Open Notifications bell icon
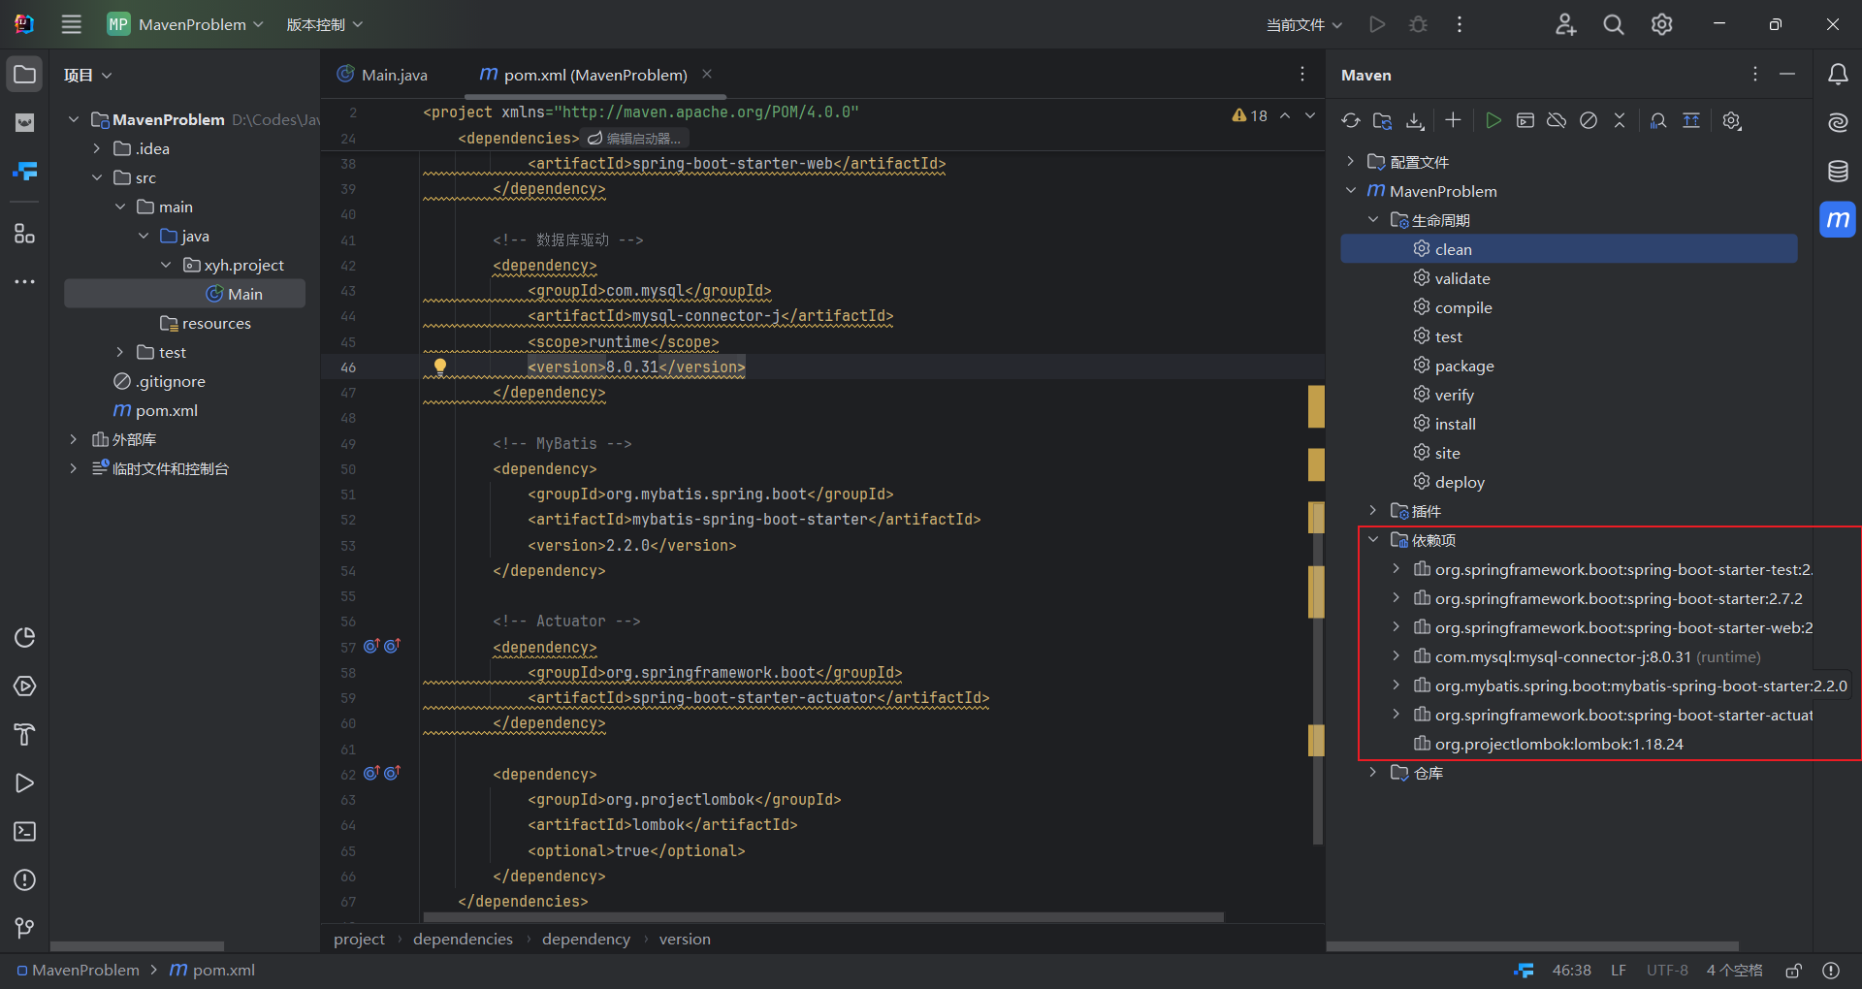Screen dimensions: 1862x989 1838,75
